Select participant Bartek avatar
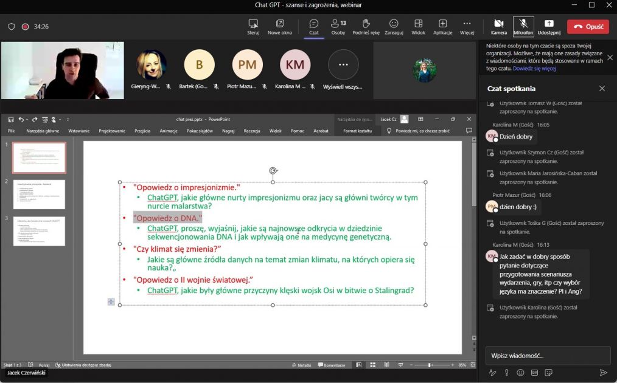Viewport: 617px width, 383px height. [199, 64]
